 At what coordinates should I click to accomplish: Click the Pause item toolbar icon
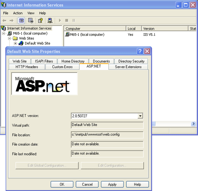click(x=74, y=20)
